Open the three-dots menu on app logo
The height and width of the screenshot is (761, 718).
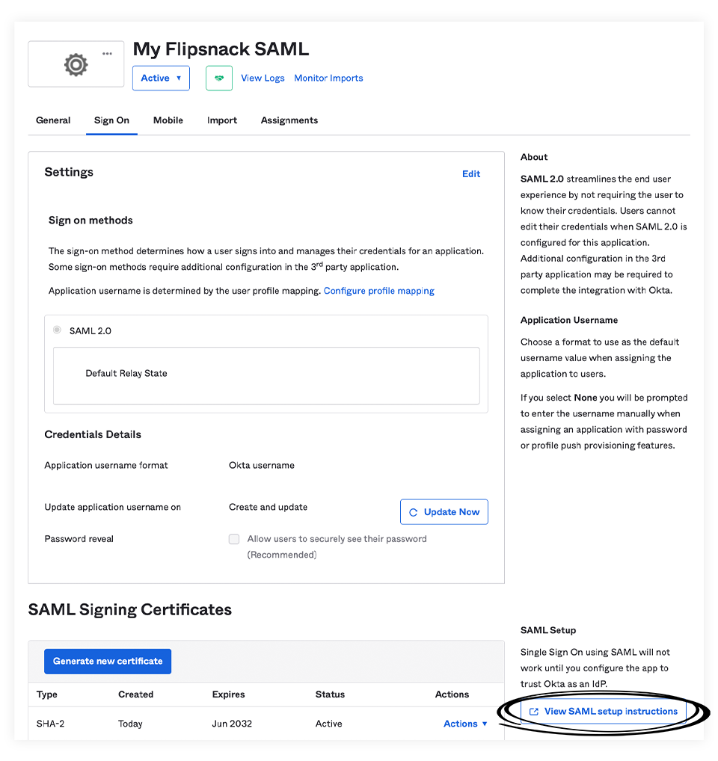coord(107,53)
